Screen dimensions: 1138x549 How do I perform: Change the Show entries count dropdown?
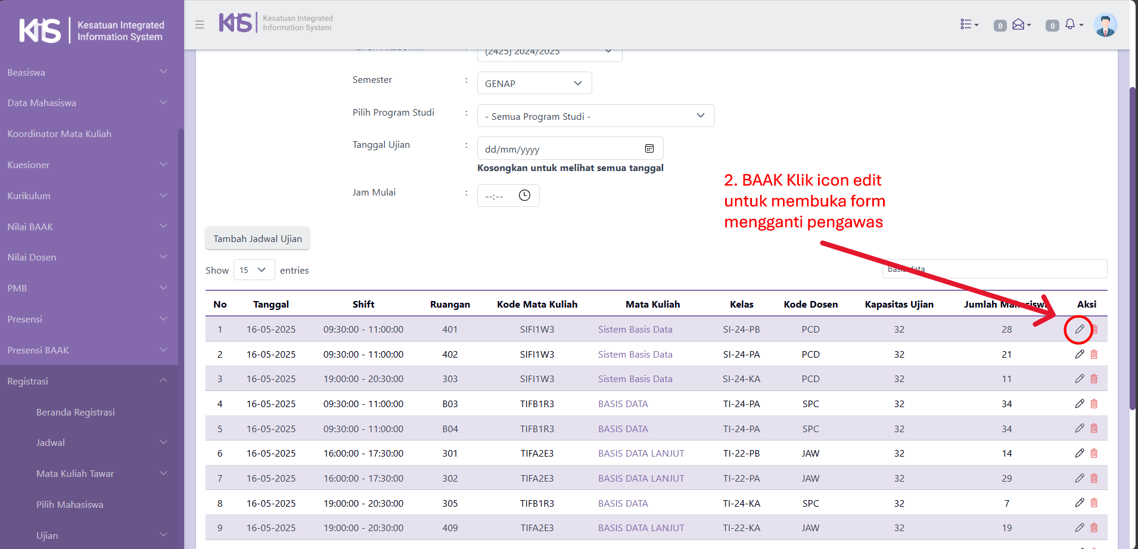click(x=254, y=270)
